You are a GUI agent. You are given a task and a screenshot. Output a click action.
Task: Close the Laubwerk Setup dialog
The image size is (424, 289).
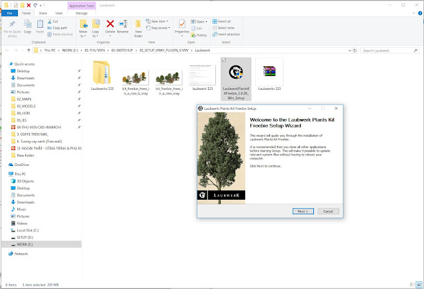click(x=336, y=108)
